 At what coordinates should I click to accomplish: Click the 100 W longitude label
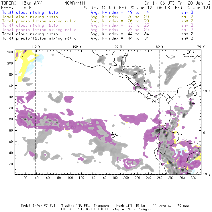(77, 47)
